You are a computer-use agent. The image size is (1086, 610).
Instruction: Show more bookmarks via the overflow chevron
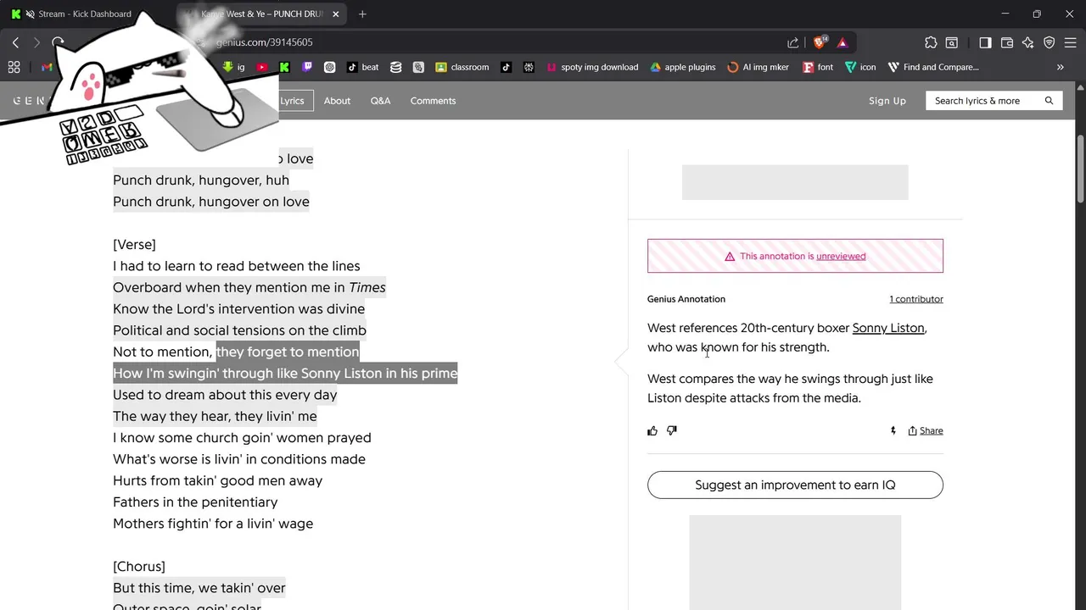tap(1060, 67)
